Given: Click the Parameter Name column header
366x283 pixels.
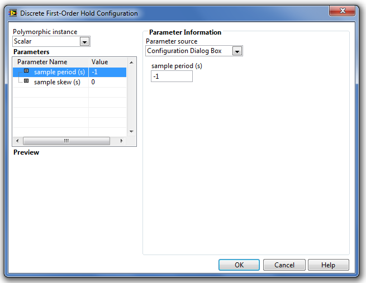Looking at the screenshot, I should [42, 62].
